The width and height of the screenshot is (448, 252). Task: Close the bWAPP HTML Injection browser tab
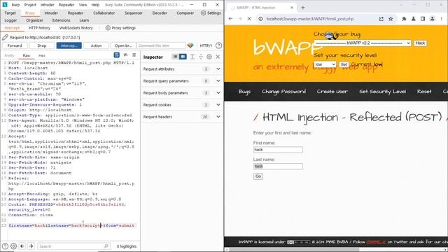pos(292,8)
